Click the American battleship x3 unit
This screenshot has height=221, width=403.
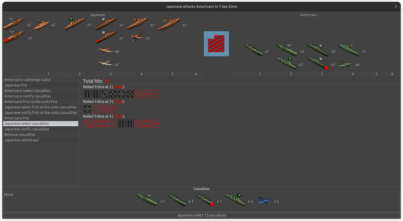point(318,50)
